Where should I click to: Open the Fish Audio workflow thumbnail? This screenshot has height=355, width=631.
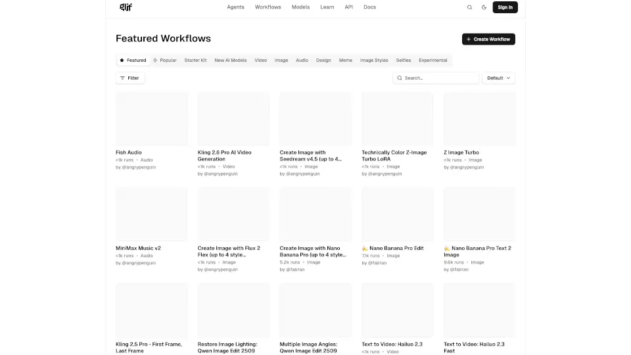pyautogui.click(x=151, y=118)
